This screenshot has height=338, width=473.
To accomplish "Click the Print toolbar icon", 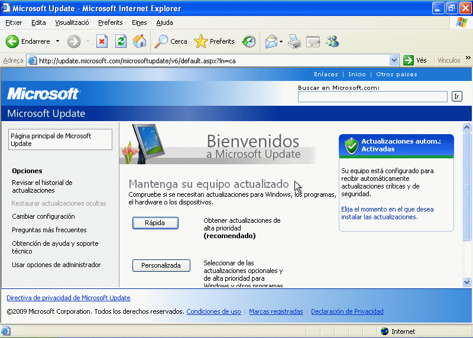I will point(294,41).
